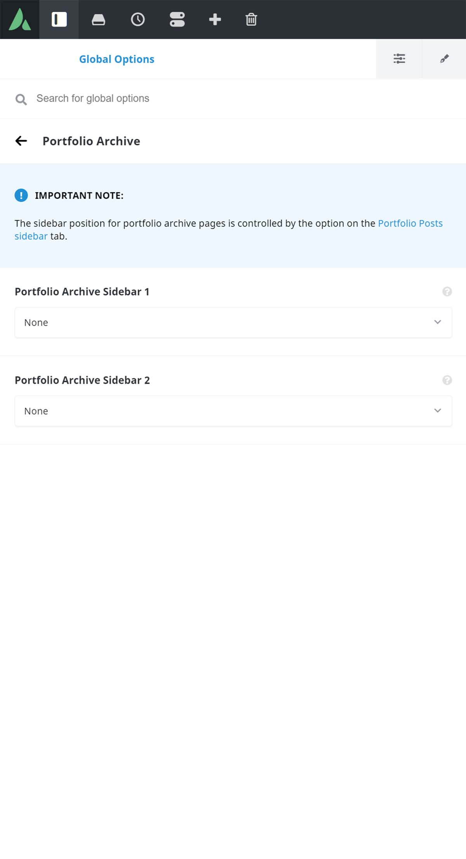Open the history clock icon
466x859 pixels.
pyautogui.click(x=138, y=19)
